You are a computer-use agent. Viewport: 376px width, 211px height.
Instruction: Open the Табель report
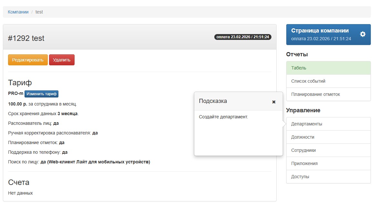(328, 68)
